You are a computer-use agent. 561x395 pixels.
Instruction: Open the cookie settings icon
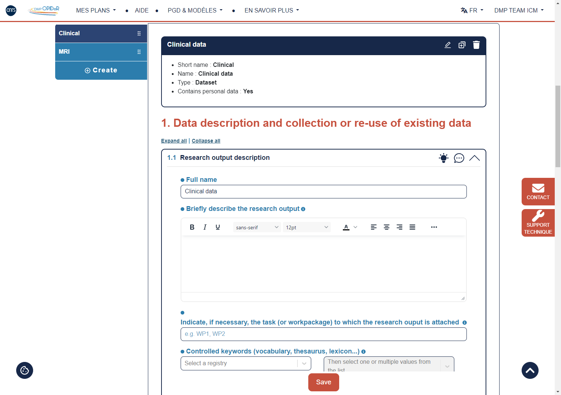pyautogui.click(x=25, y=370)
